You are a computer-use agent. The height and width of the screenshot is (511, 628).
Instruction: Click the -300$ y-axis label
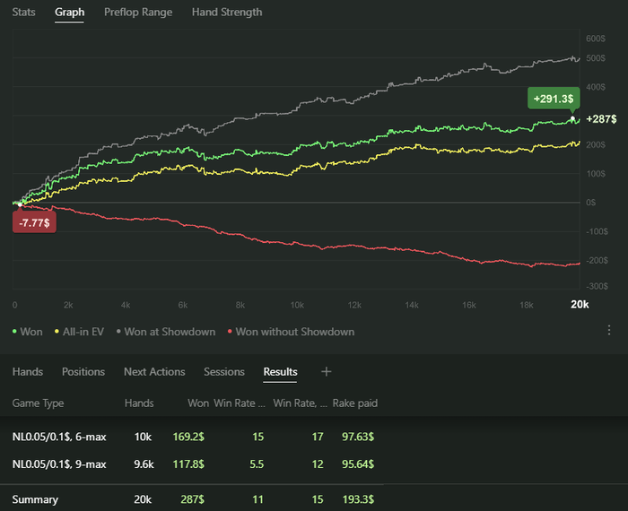[597, 286]
